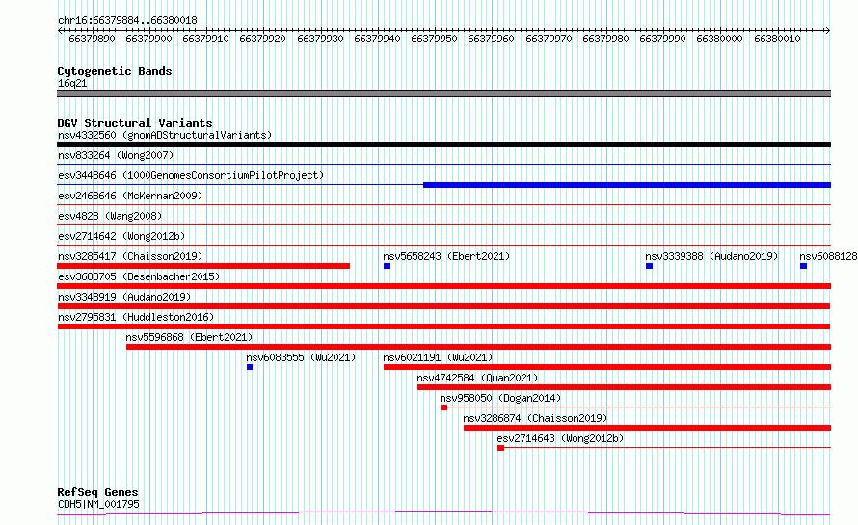Click the gray 16q21 cytogenetic band bar
The height and width of the screenshot is (525, 858).
pyautogui.click(x=443, y=93)
